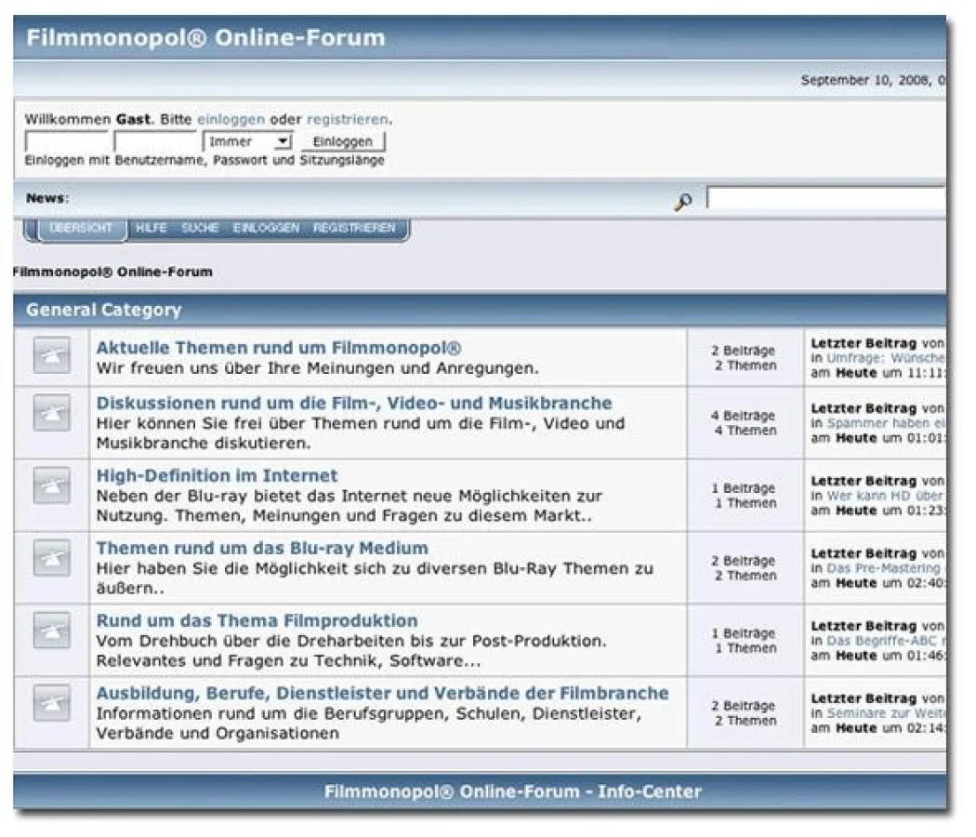
Task: Open the session length dropdown showing Immer
Action: click(248, 141)
